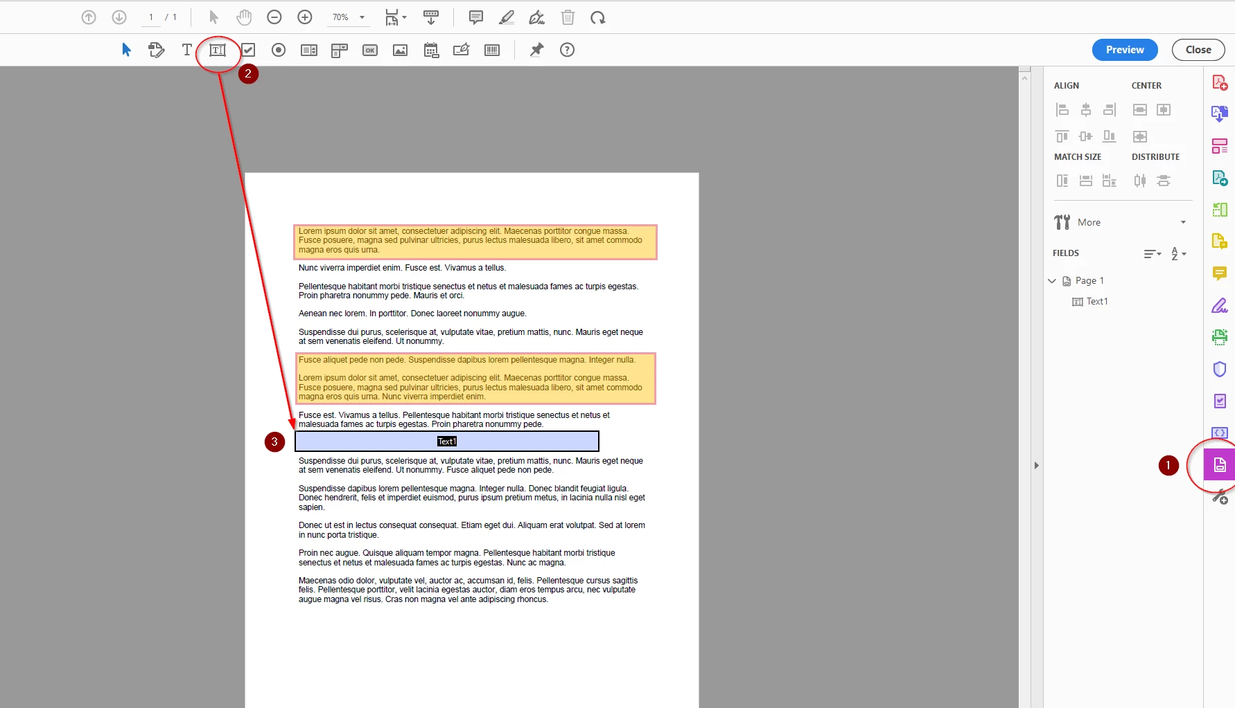Screen dimensions: 1235x708
Task: Add a date field
Action: tap(431, 50)
